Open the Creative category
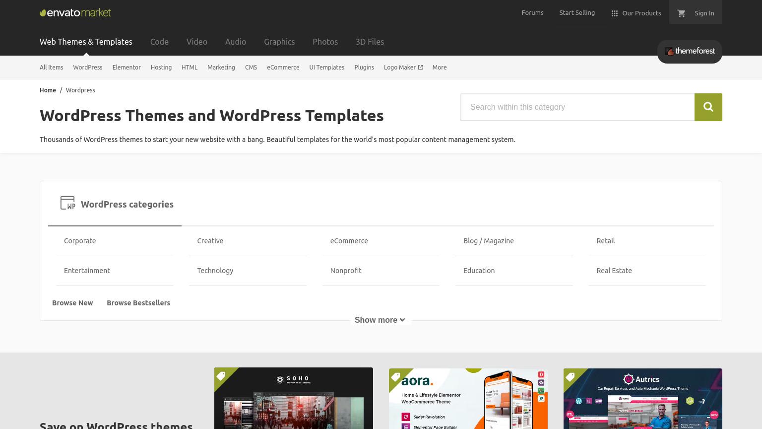Viewport: 762px width, 429px height. click(210, 241)
